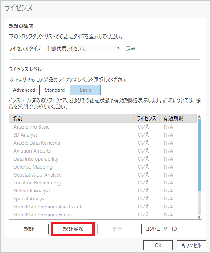
Task: Click the ライセンス column header
Action: (x=146, y=119)
